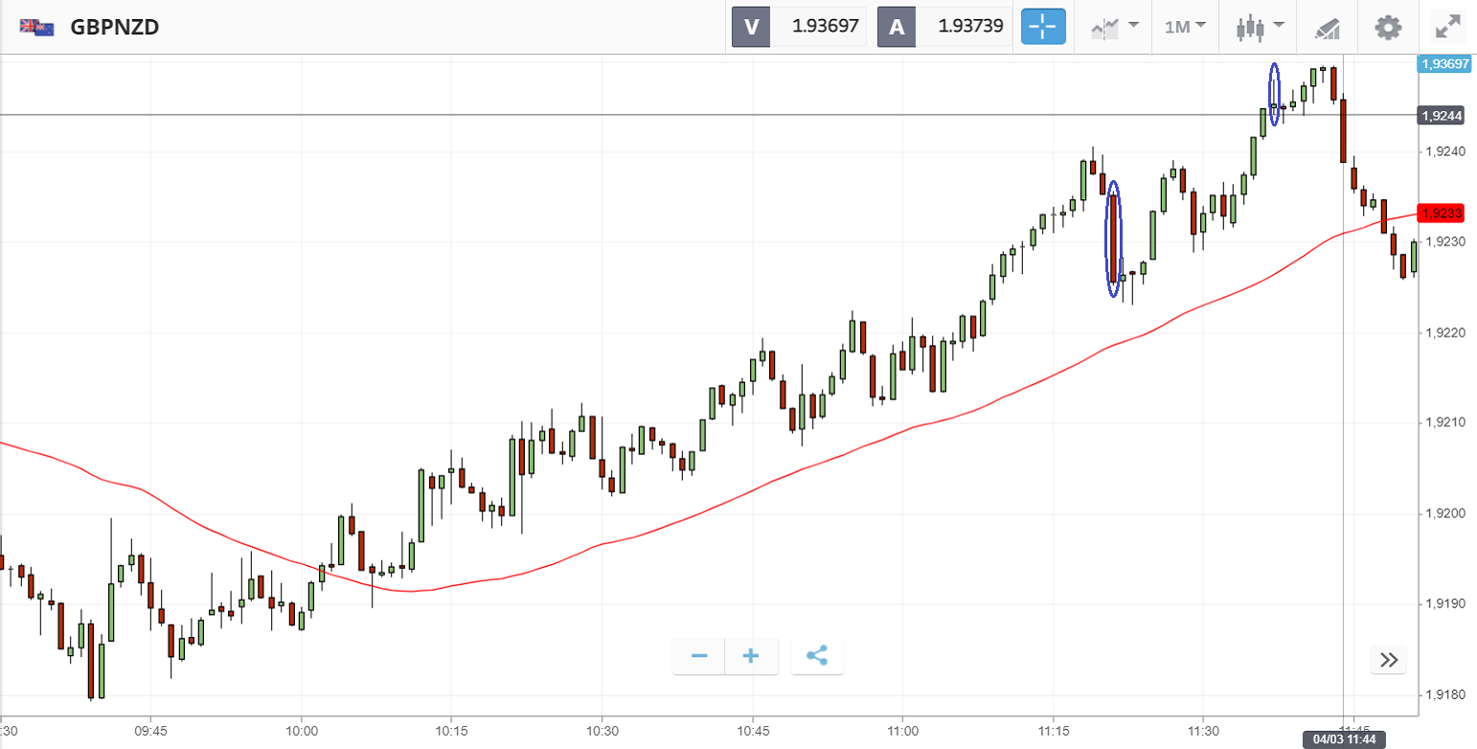The image size is (1477, 749).
Task: Click the red moving average price label
Action: tap(1441, 213)
